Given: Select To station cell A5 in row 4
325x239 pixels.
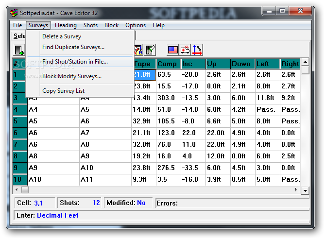Looking at the screenshot, I should [x=105, y=109].
